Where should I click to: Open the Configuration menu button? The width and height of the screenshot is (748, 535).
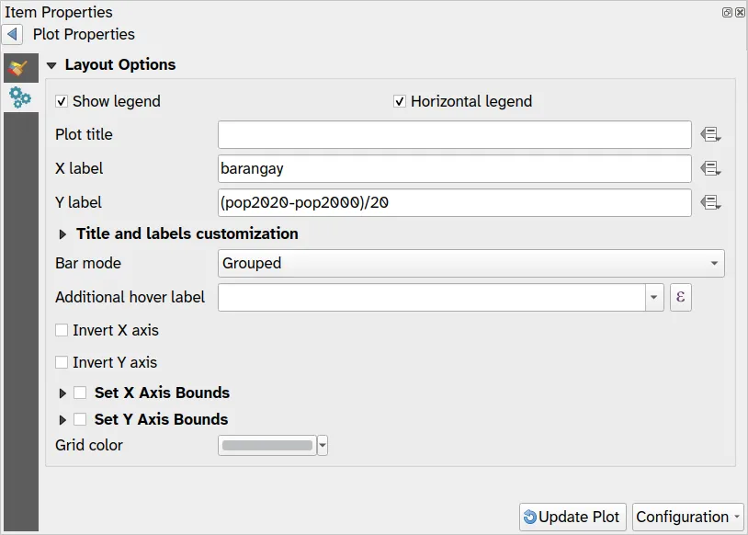click(x=689, y=517)
